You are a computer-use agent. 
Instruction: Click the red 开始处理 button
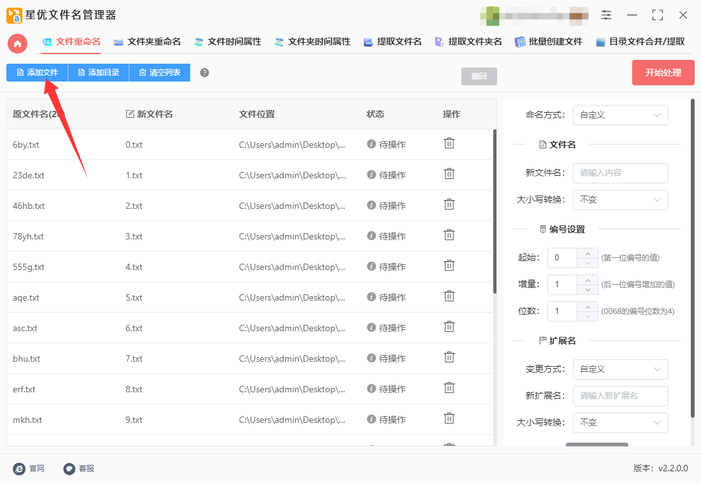point(663,73)
